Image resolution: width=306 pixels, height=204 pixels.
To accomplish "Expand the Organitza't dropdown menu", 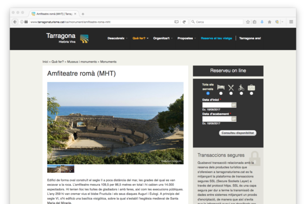I will (163, 38).
